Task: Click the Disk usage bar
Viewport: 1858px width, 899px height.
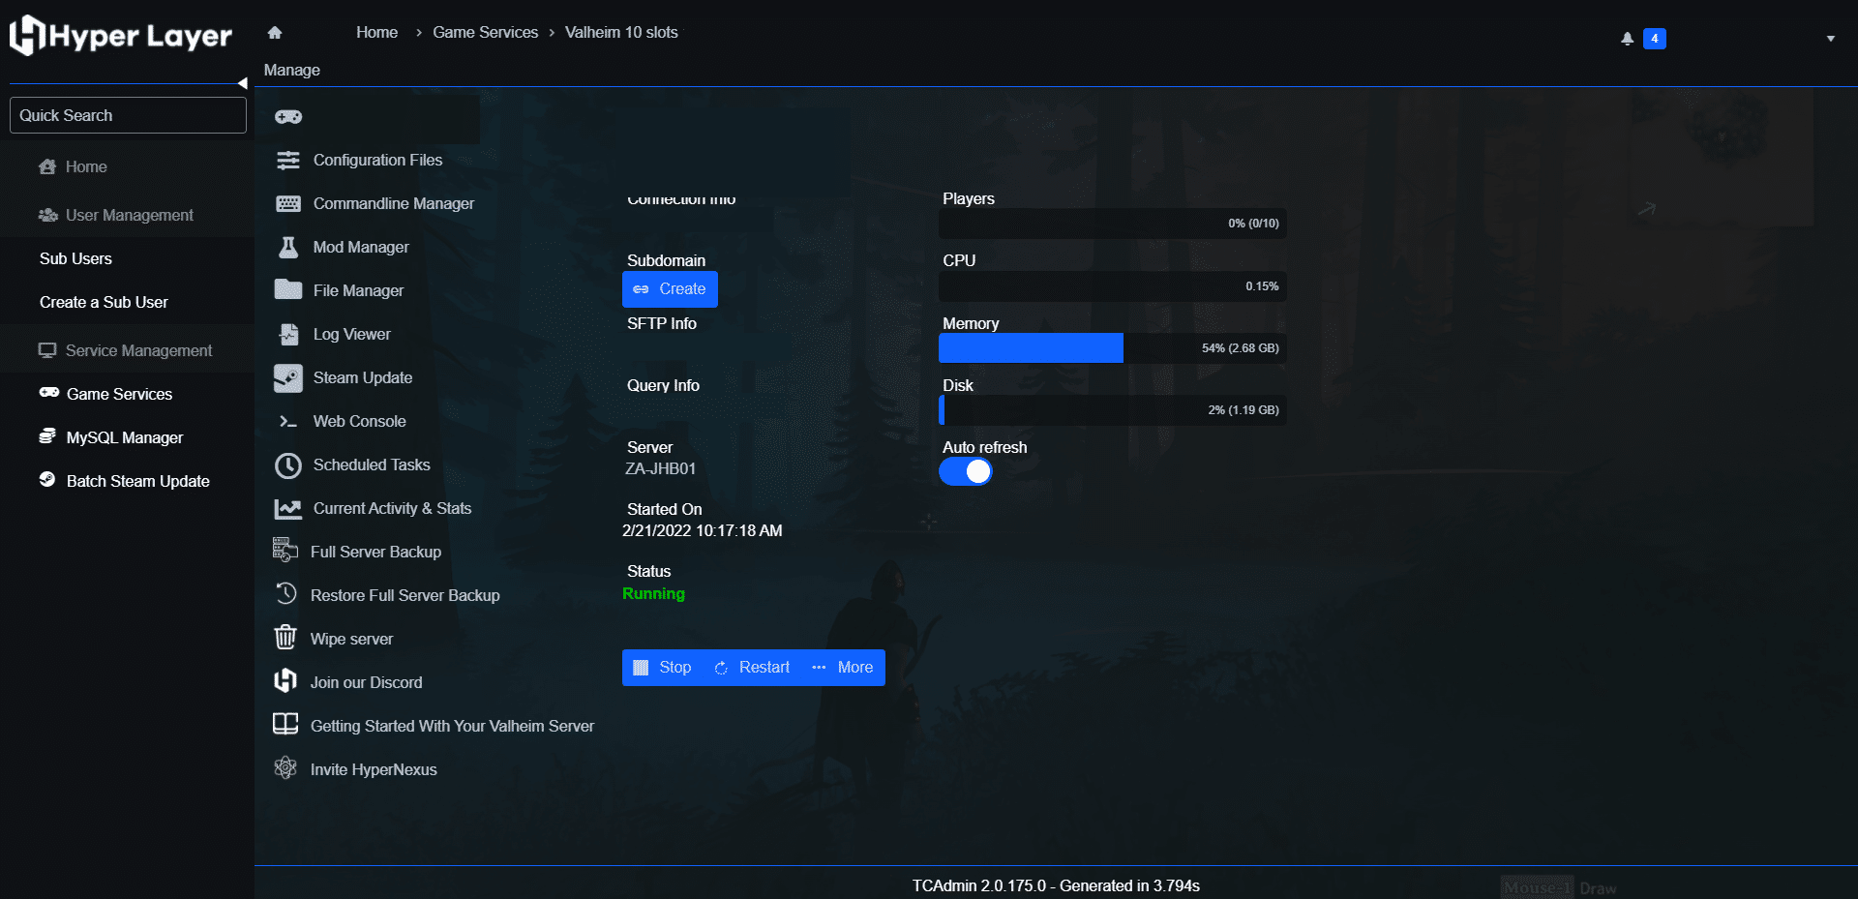Action: [x=1113, y=410]
